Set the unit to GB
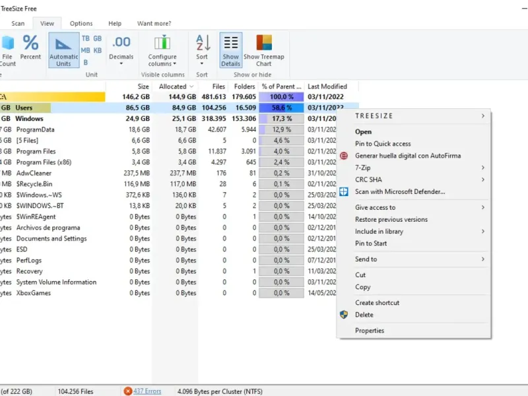The height and width of the screenshot is (396, 528). [97, 38]
